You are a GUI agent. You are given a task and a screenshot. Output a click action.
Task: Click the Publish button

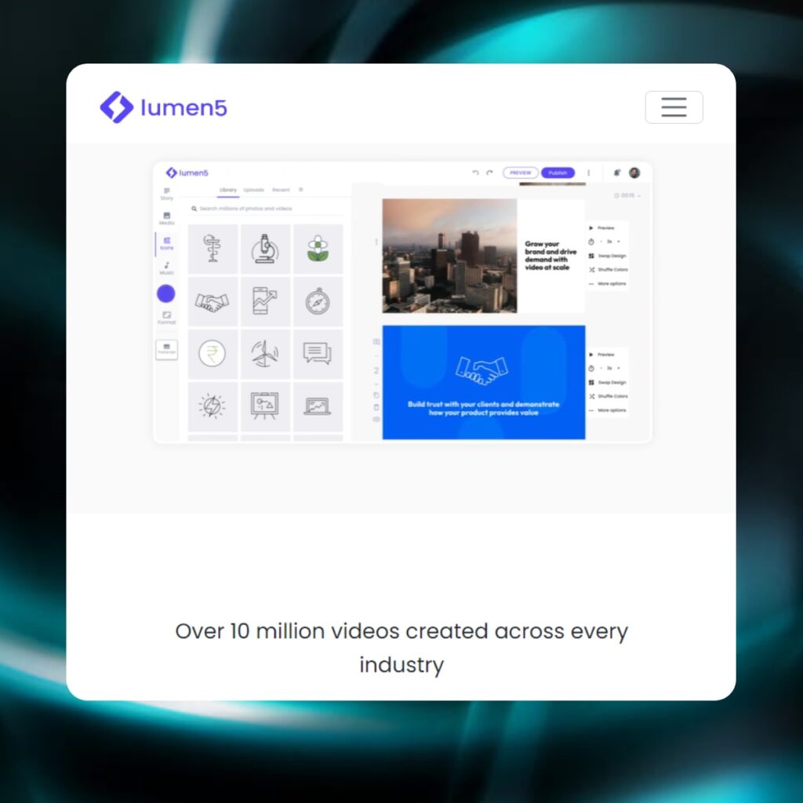(558, 173)
